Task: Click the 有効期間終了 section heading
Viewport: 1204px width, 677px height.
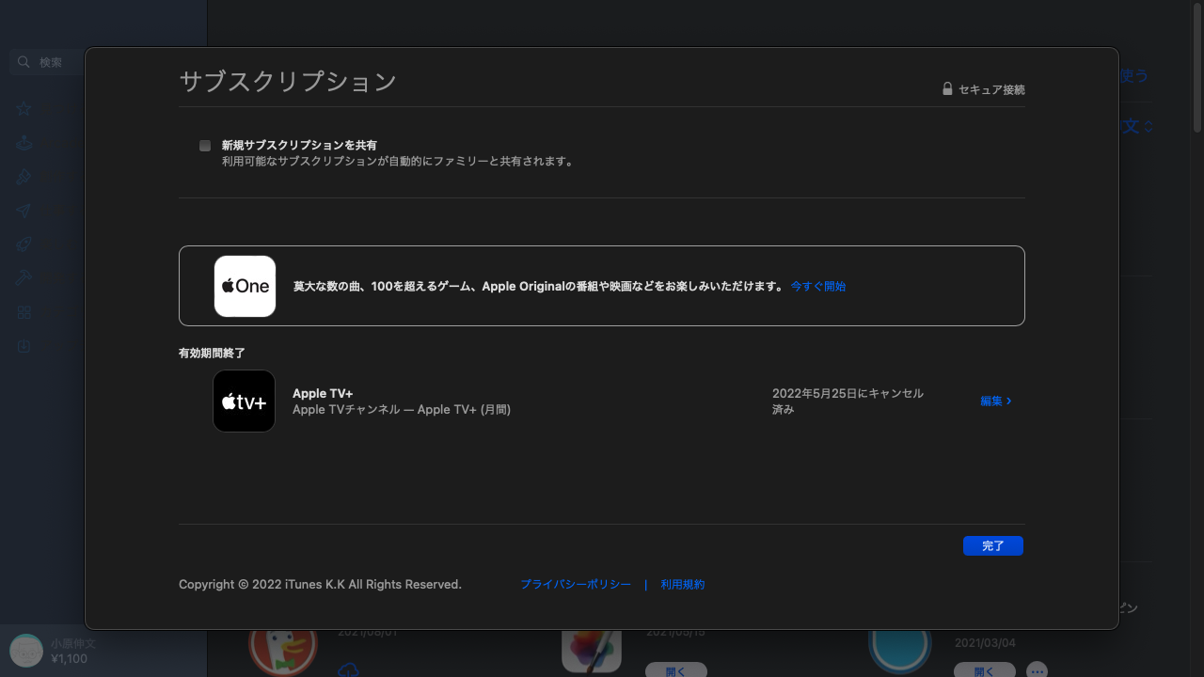Action: (x=212, y=353)
